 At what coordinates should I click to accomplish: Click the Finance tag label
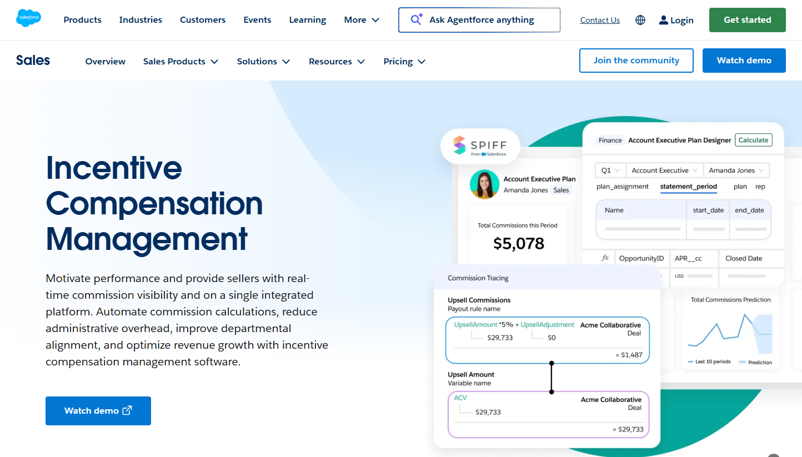coord(610,140)
